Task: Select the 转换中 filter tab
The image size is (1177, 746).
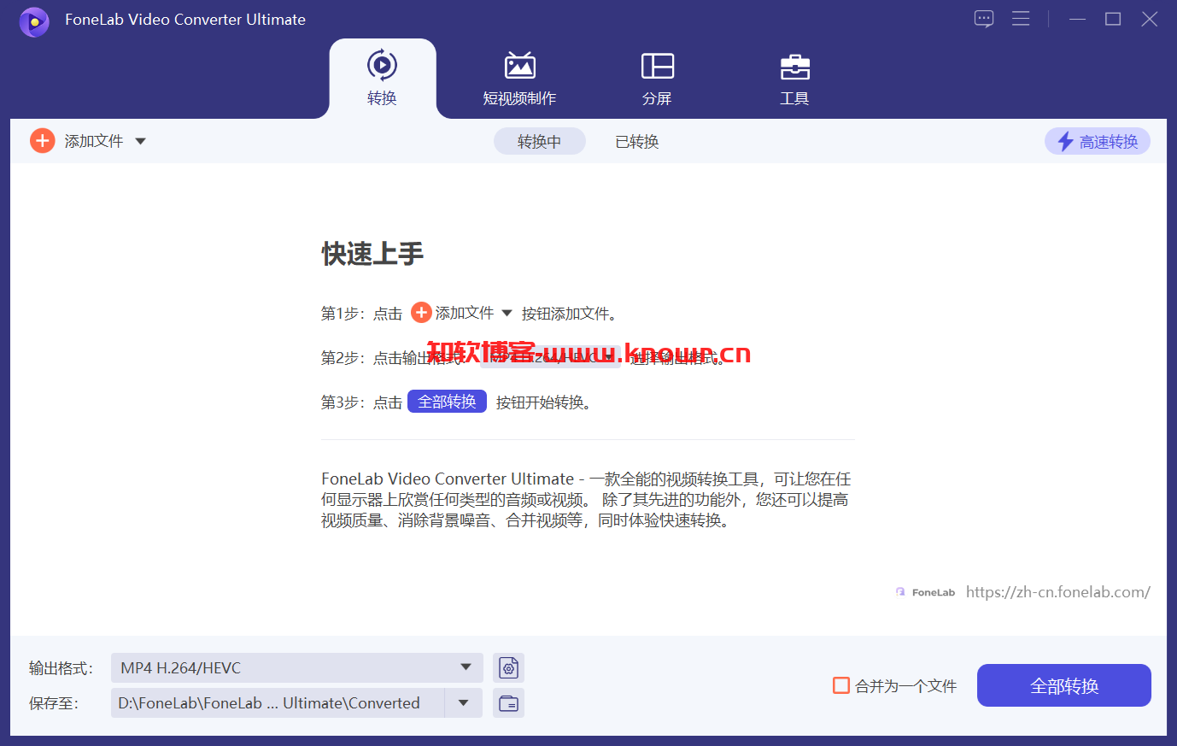Action: [540, 141]
